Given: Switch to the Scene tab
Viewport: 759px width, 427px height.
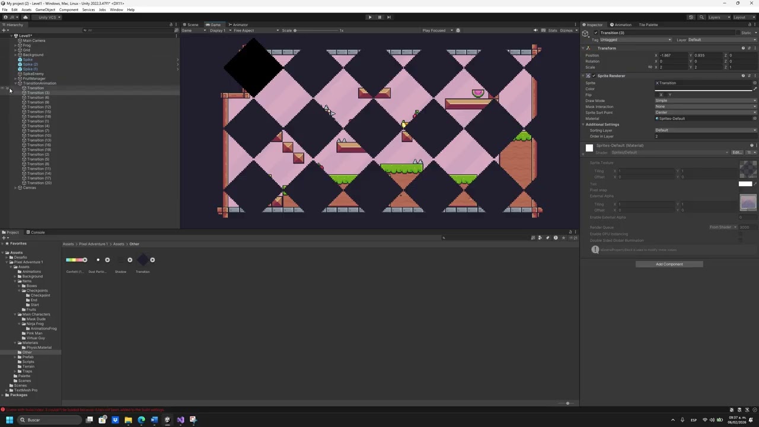Looking at the screenshot, I should 191,25.
